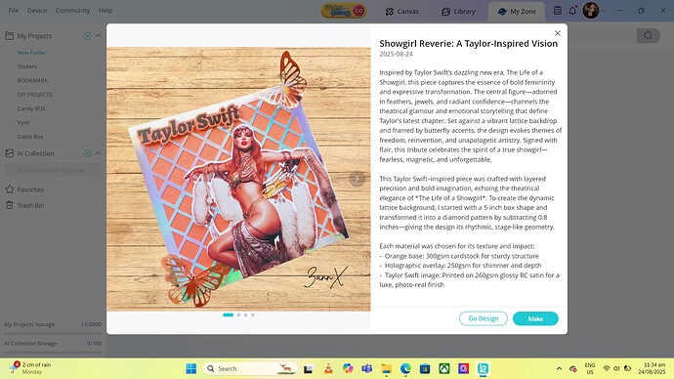Switch to the My Zone tab
The width and height of the screenshot is (674, 379).
pos(517,12)
